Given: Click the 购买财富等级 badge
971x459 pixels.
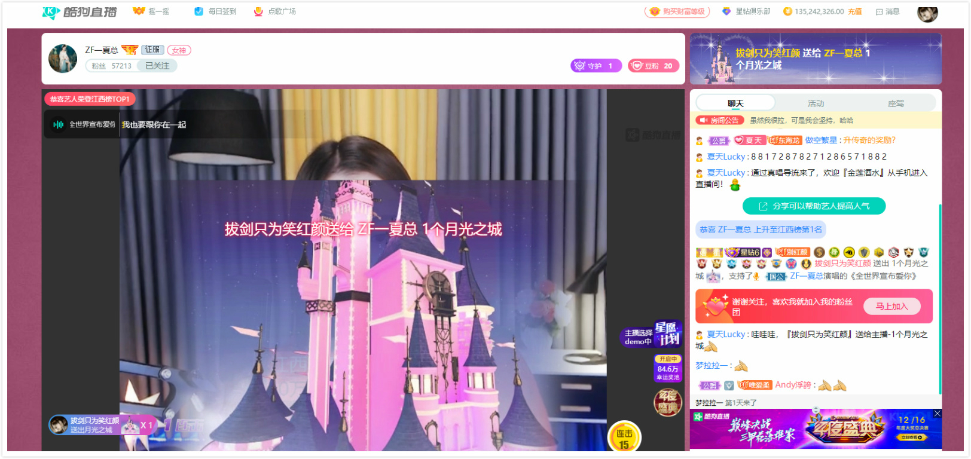Looking at the screenshot, I should coord(677,11).
